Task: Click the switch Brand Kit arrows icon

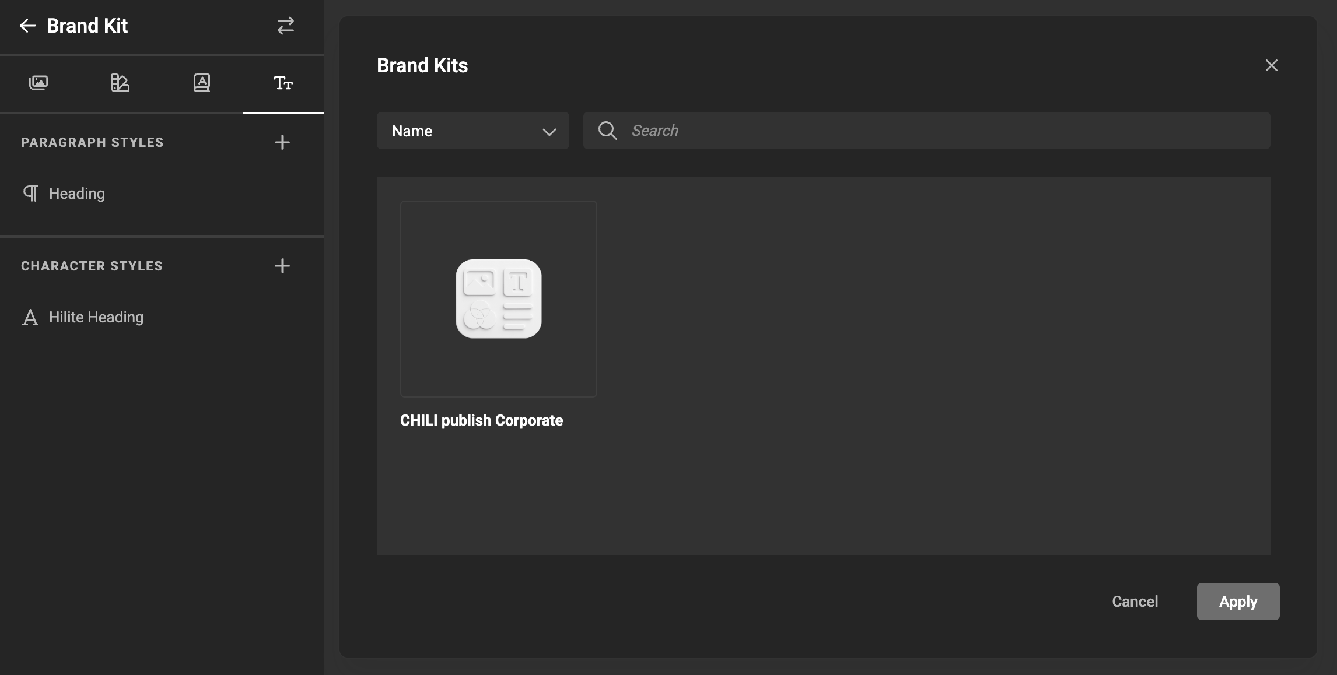Action: pyautogui.click(x=285, y=26)
